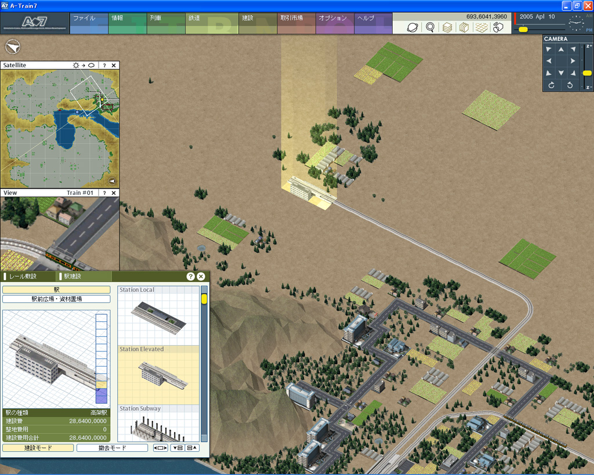Click the vertical layers icon in the toolbar
594x475 pixels.
point(464,27)
